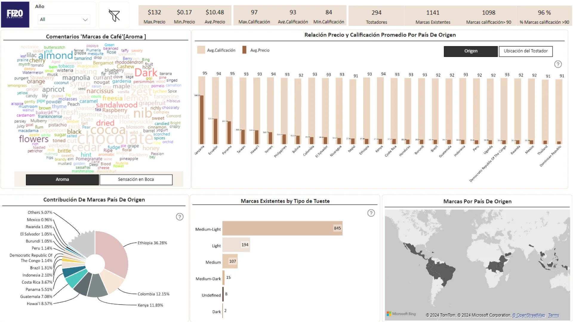Screen dimensions: 573x322
Task: Select the Ubicación del Tostador view
Action: (x=526, y=51)
